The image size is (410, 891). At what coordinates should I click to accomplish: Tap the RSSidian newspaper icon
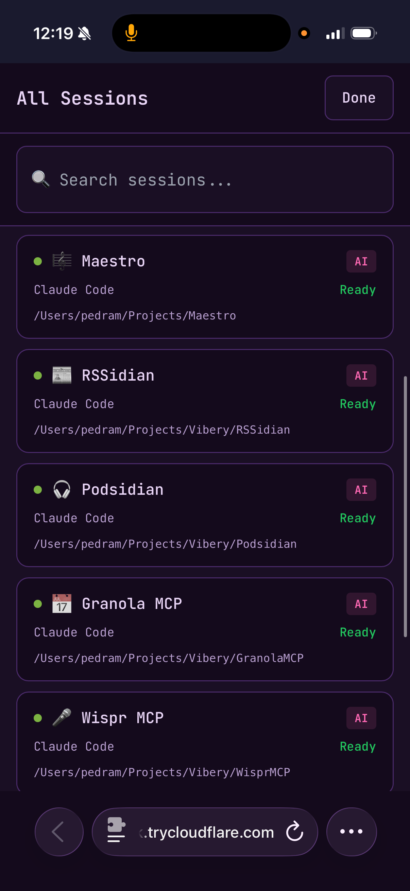(x=62, y=375)
